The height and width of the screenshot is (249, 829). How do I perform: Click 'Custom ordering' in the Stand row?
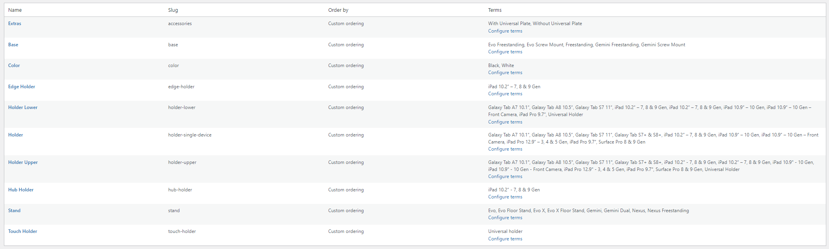coord(346,211)
